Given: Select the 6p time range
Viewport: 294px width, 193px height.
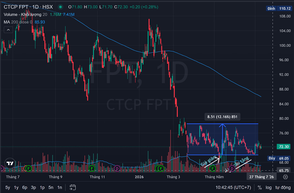Looking at the screenshot, I should [x=25, y=187].
